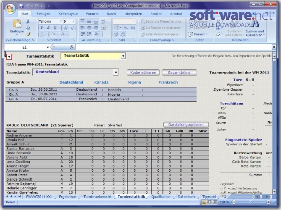Image resolution: width=281 pixels, height=210 pixels.
Task: Toggle italic formatting (K)
Action: (x=48, y=28)
